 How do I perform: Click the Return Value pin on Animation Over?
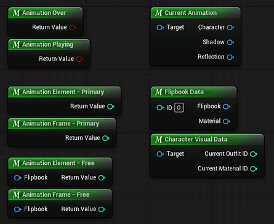73,27
